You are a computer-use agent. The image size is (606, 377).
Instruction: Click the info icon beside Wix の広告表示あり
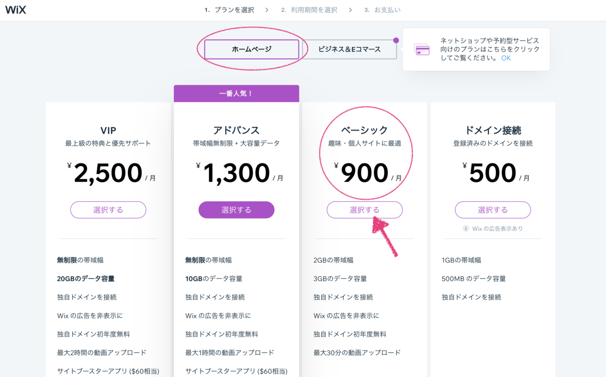coord(466,229)
